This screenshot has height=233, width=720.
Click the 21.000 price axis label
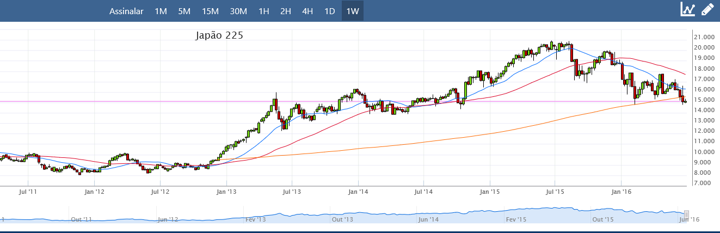[704, 37]
